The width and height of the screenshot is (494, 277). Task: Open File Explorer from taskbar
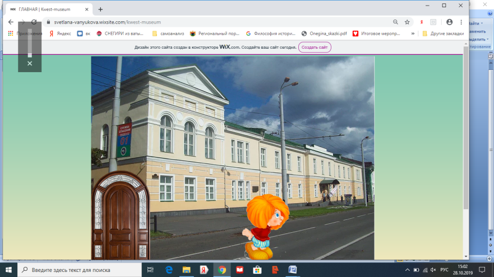coord(187,270)
